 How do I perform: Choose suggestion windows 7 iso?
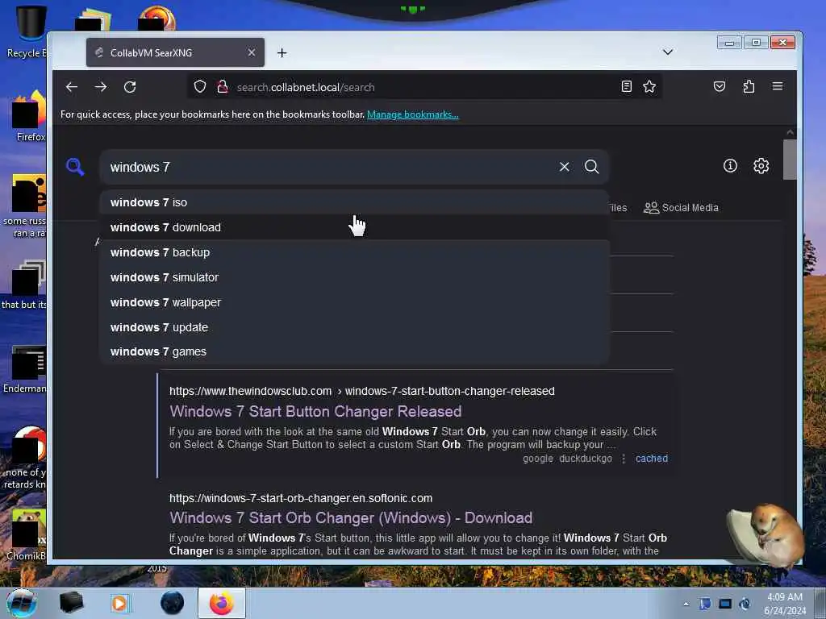[x=354, y=202]
